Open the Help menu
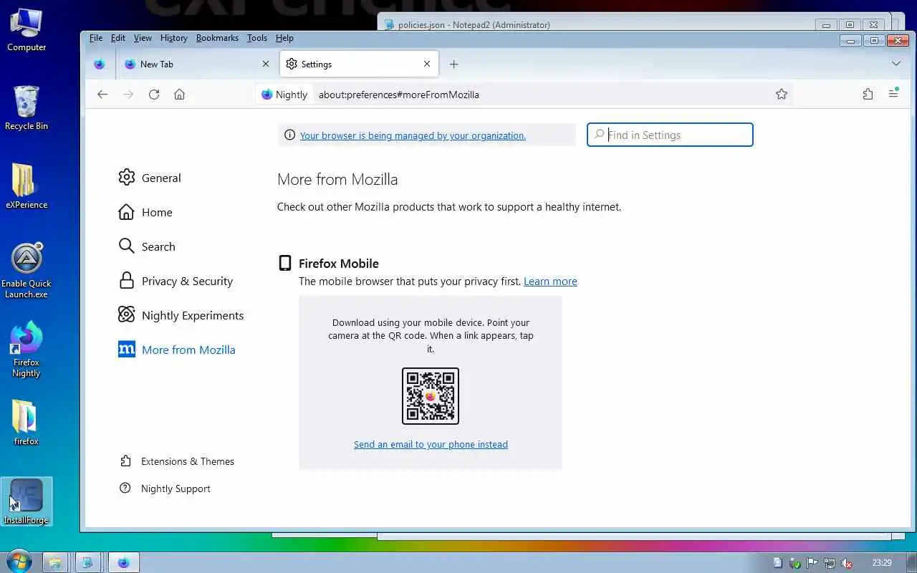 (x=284, y=38)
